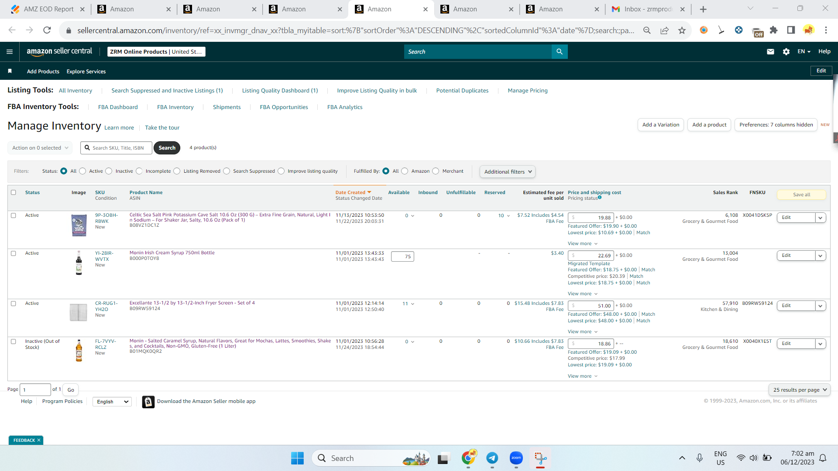Toggle the select-all products checkbox
Screen dimensions: 838x471
[x=14, y=192]
